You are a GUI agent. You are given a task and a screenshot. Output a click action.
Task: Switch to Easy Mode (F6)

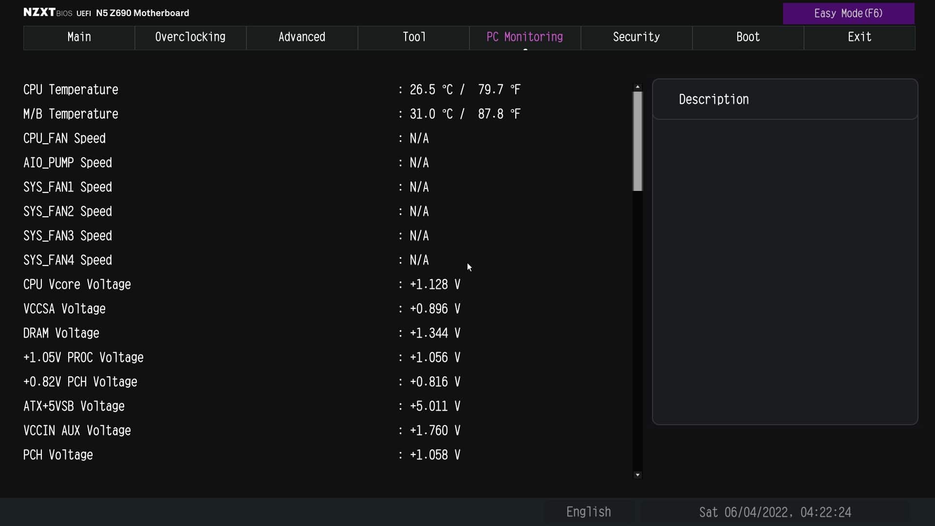(848, 14)
